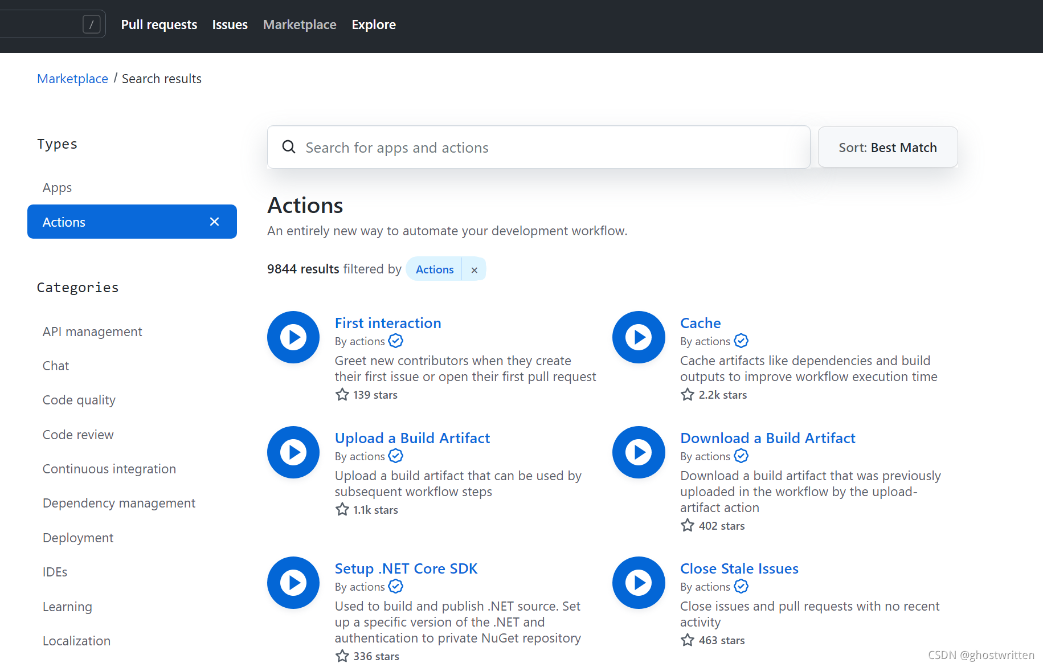Select Deployment category
The height and width of the screenshot is (667, 1043).
click(x=78, y=538)
